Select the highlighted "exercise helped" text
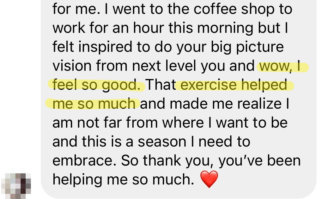Image resolution: width=328 pixels, height=199 pixels. click(x=234, y=85)
